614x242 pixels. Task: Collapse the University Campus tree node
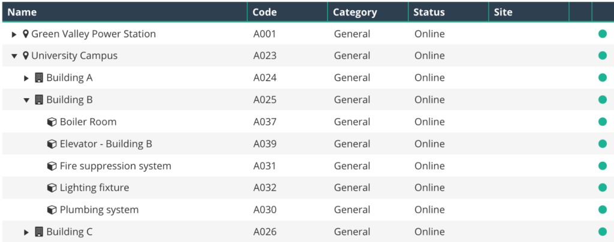pos(14,56)
